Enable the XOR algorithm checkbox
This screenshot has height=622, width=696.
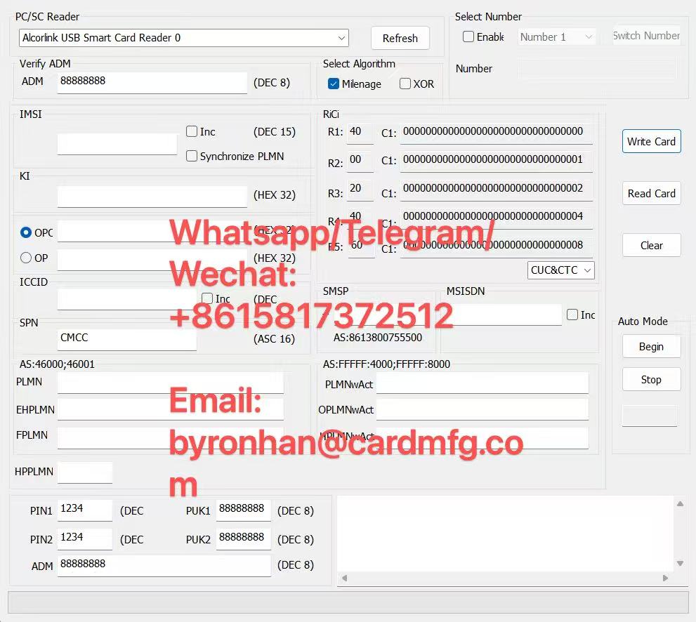point(405,84)
